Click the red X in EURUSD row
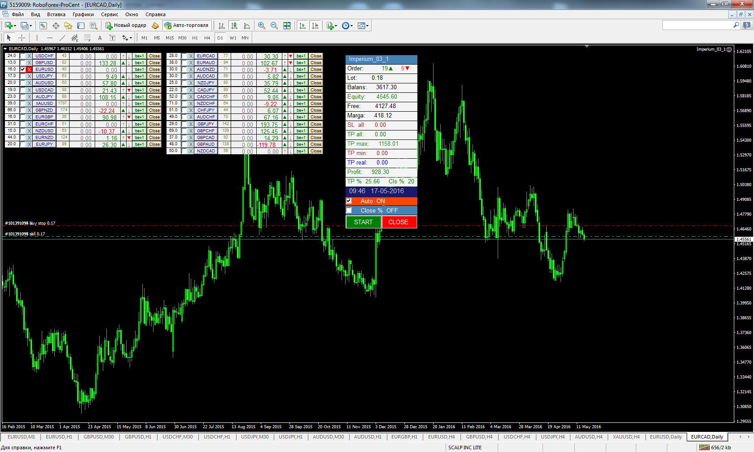 [x=29, y=70]
